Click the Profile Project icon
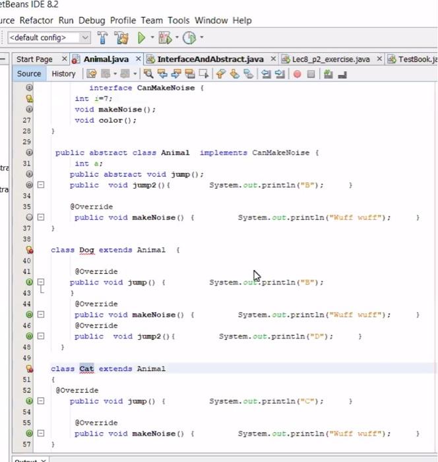Viewport: 438px width, 462px height. (x=189, y=38)
